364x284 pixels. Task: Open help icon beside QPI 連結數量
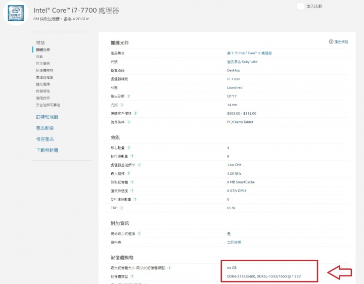(x=135, y=199)
